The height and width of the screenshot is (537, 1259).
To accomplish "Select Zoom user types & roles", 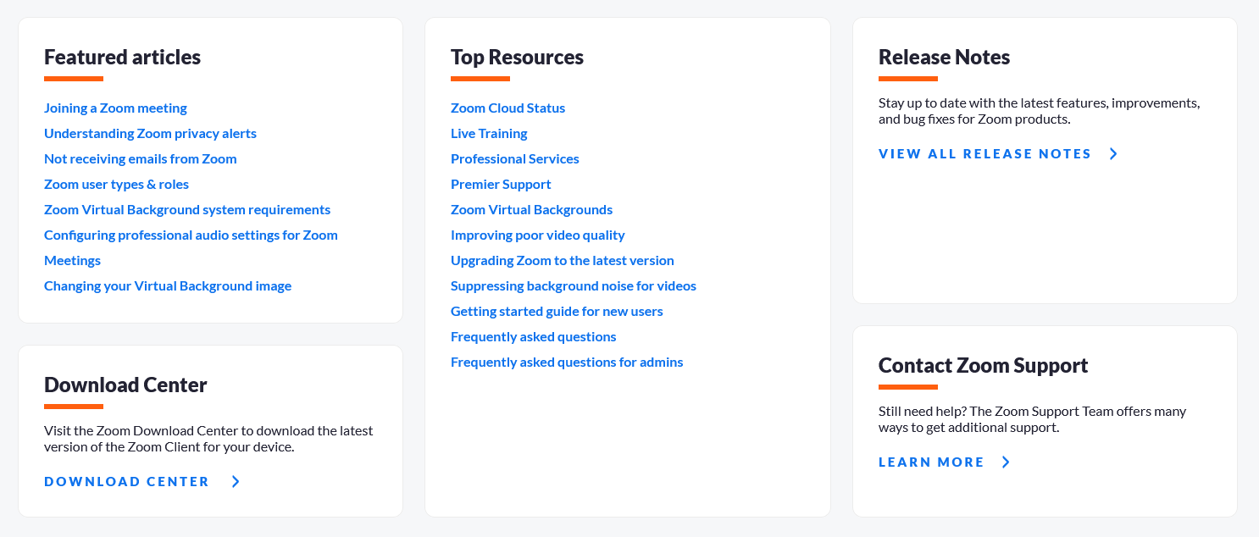I will (116, 184).
